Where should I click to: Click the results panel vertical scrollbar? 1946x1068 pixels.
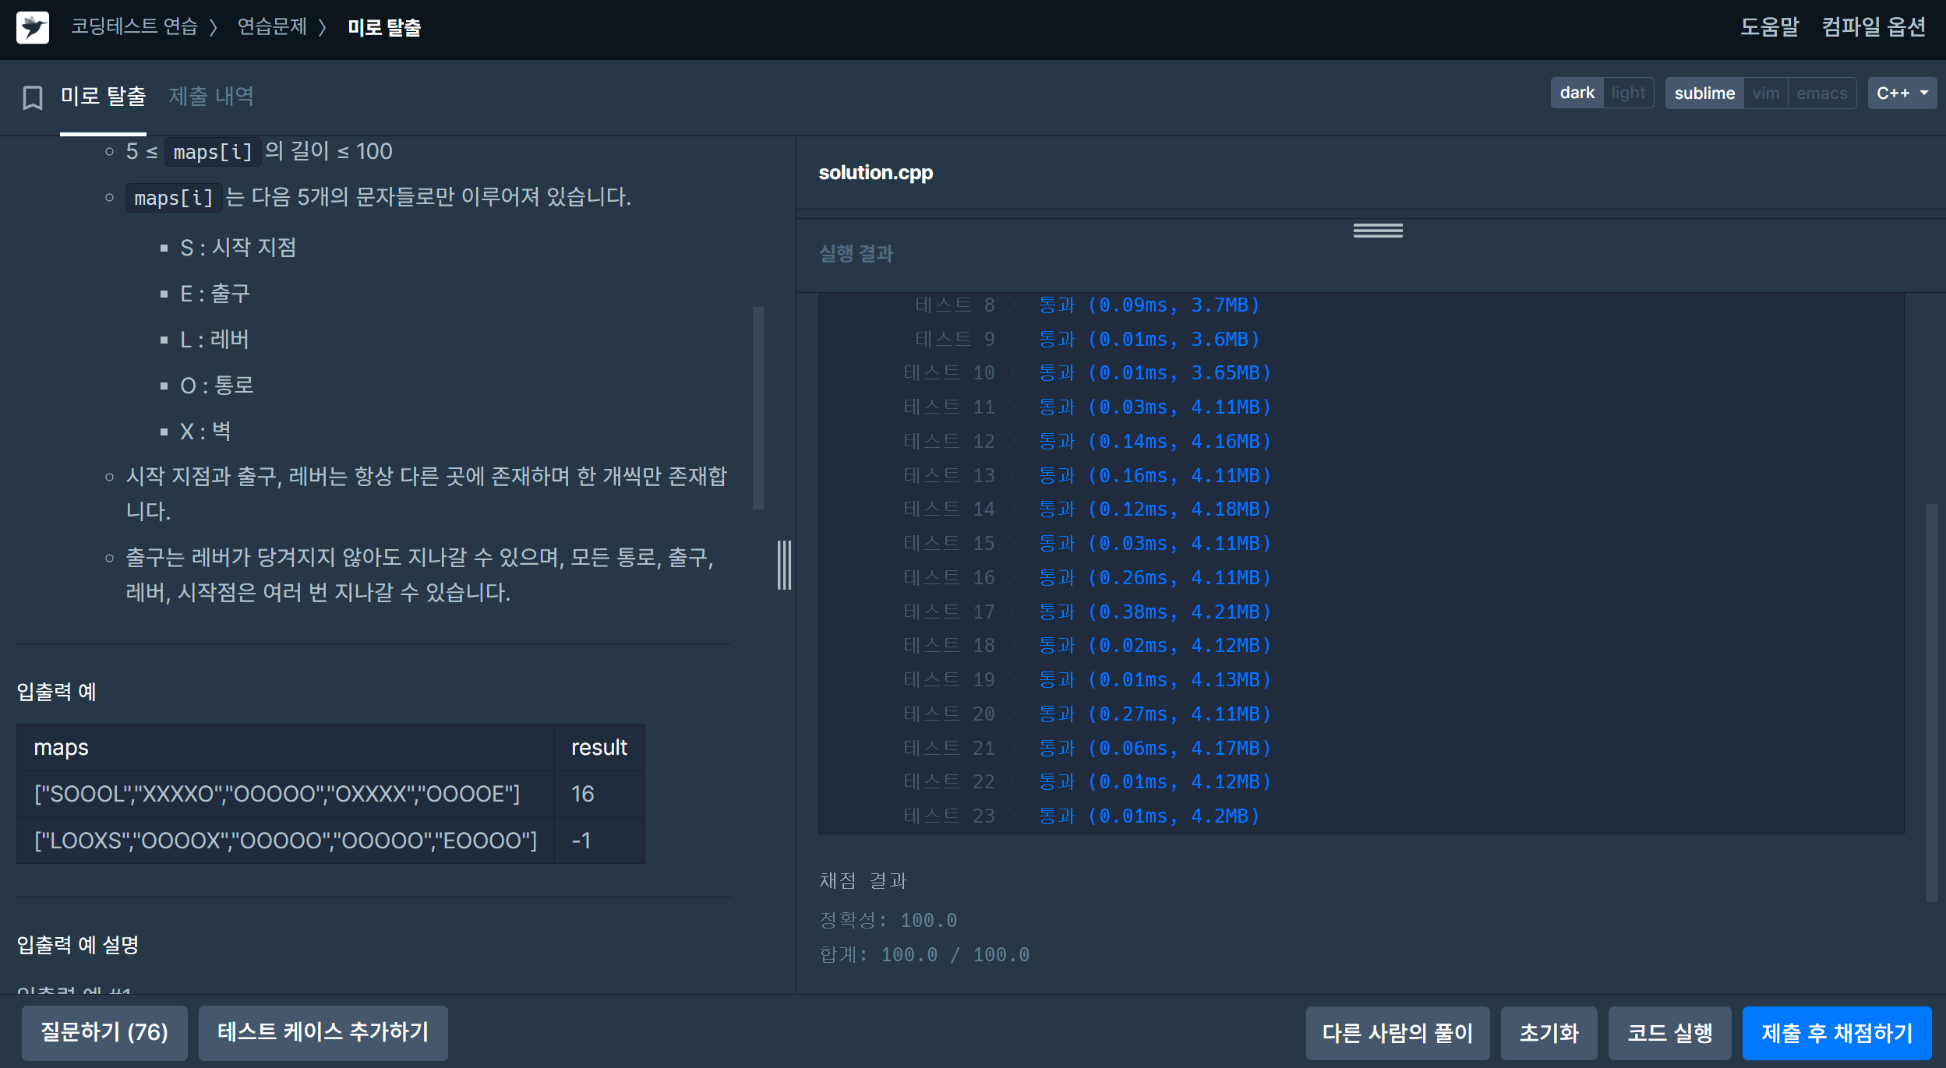1930,701
